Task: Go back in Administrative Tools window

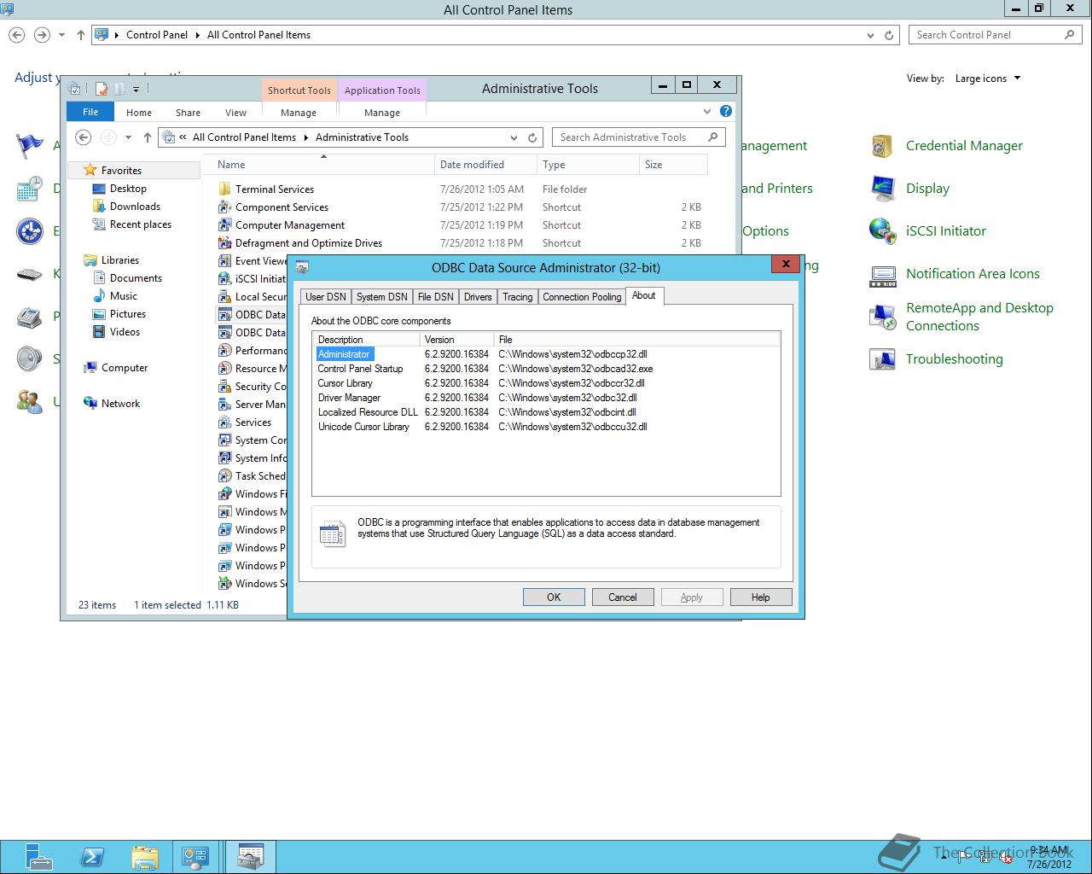Action: click(x=84, y=137)
